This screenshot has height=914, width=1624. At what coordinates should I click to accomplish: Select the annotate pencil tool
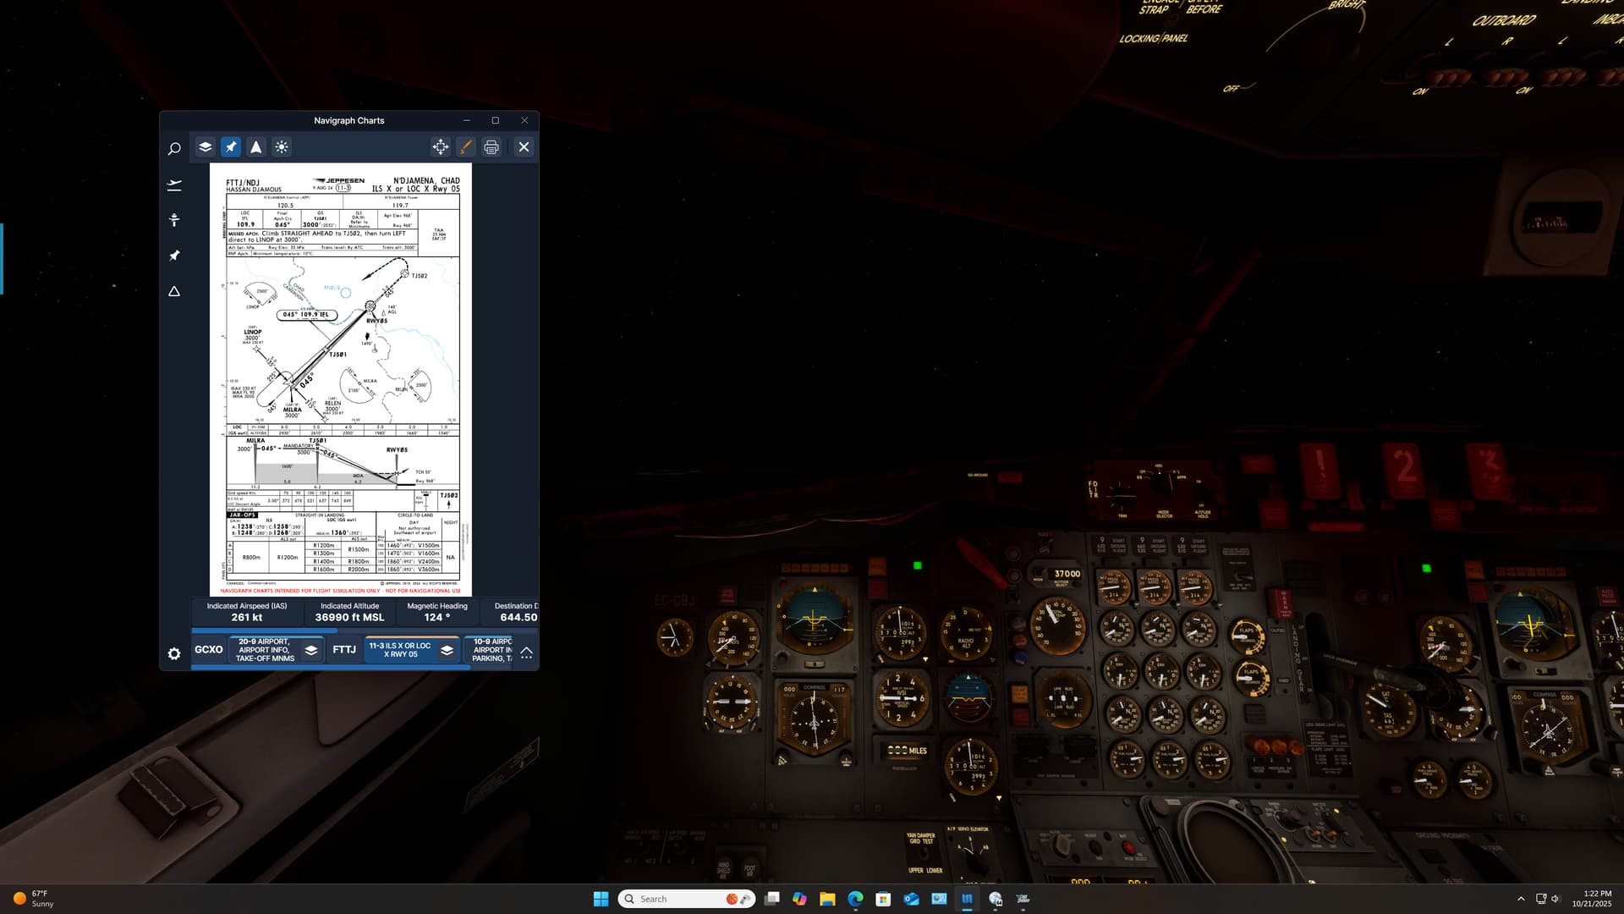point(466,146)
